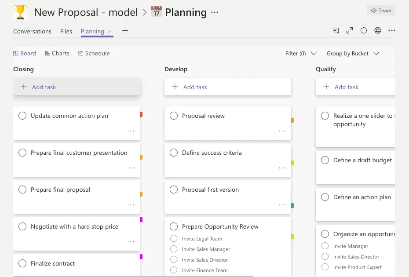The width and height of the screenshot is (409, 277).
Task: Click the trophy team icon
Action: coord(20,12)
